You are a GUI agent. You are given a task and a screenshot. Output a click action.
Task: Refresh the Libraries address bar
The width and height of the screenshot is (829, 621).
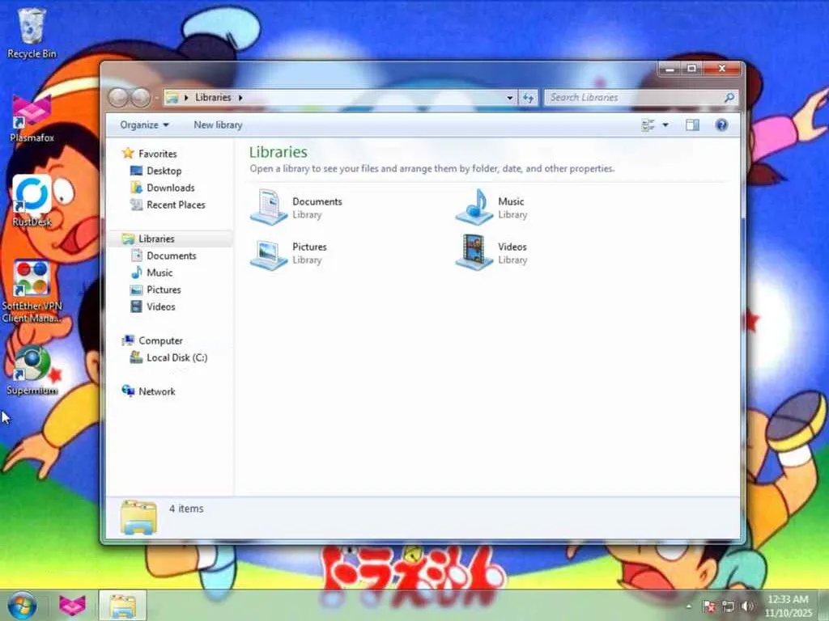528,98
